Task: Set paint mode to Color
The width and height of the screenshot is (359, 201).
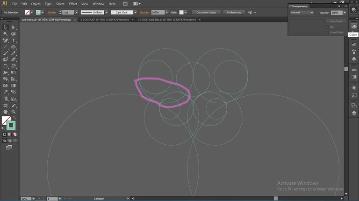Action: point(4,134)
